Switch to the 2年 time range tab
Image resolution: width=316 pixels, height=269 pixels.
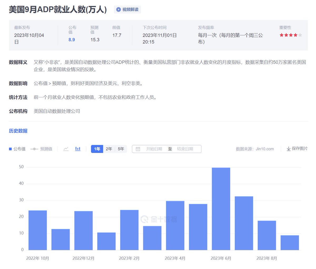tap(109, 149)
